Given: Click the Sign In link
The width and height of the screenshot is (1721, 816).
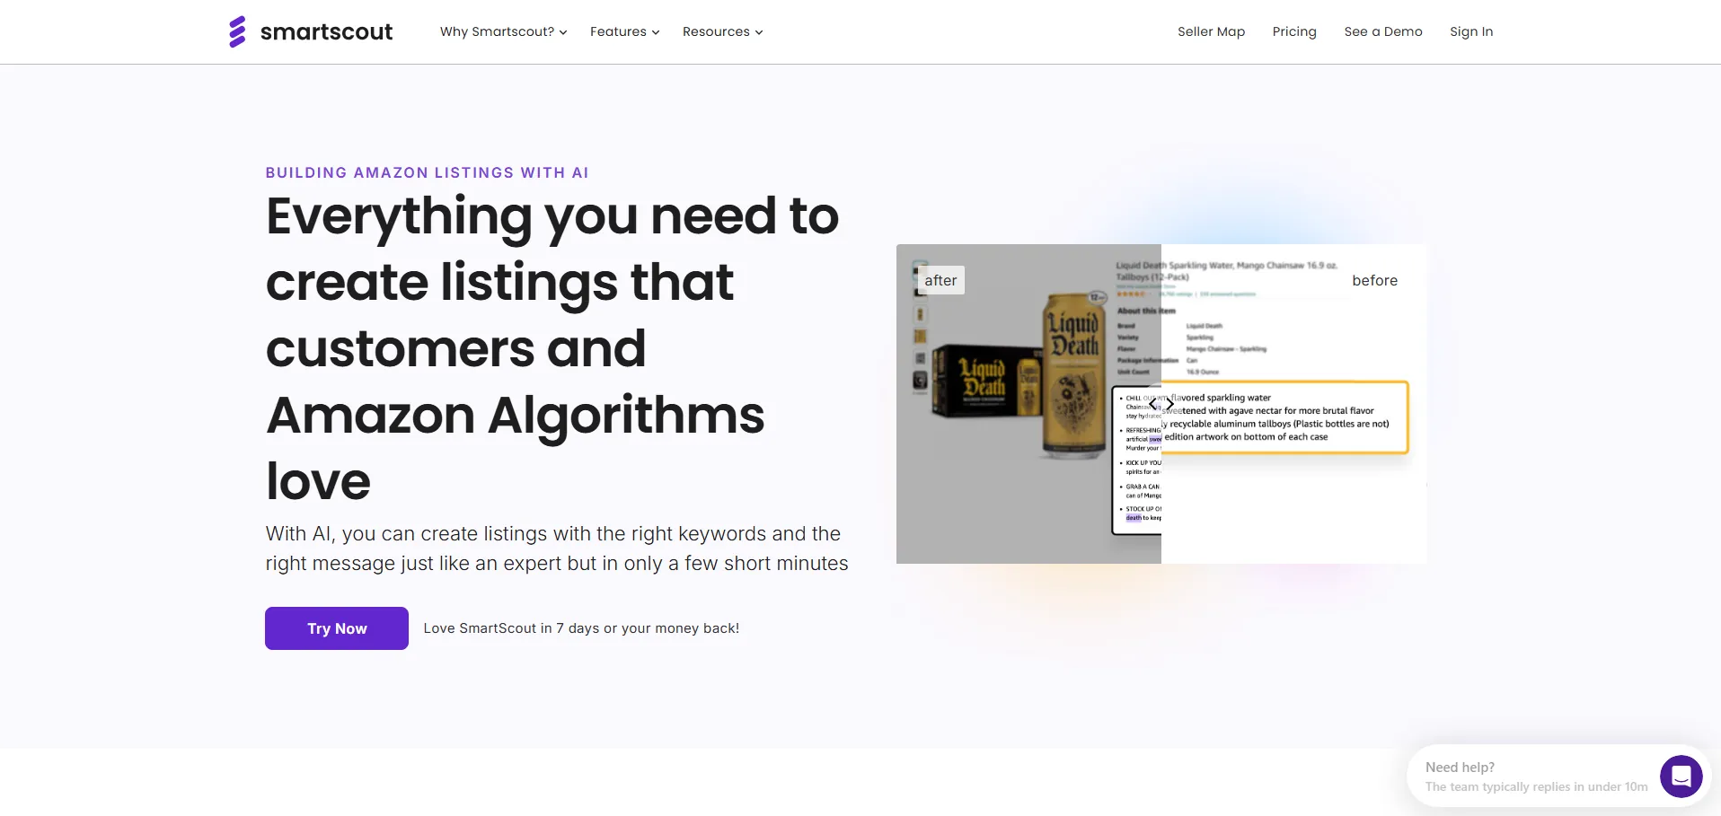Looking at the screenshot, I should tap(1470, 31).
